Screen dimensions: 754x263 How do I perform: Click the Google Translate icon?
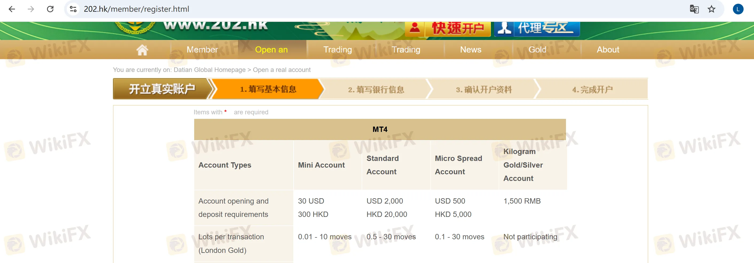pos(694,9)
